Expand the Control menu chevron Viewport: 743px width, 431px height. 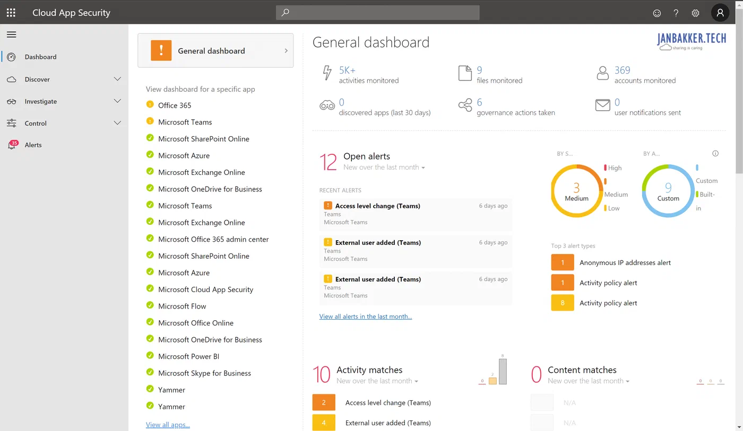pyautogui.click(x=118, y=123)
